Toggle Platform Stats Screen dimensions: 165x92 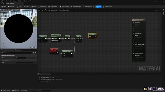pos(108,7)
